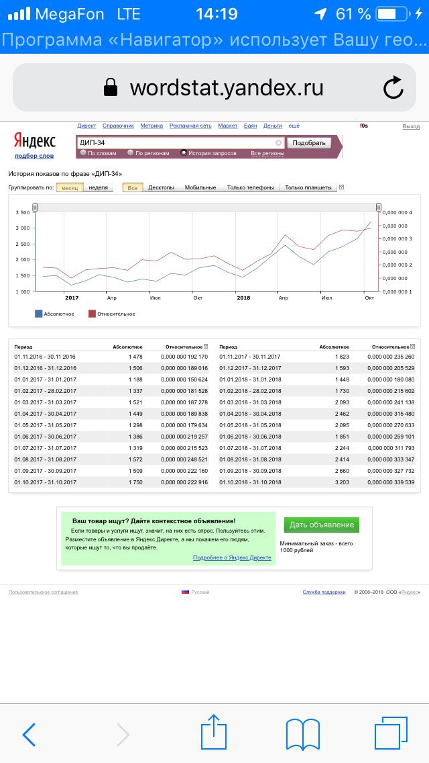The height and width of the screenshot is (763, 429).
Task: Open Пользовательское соглашение link
Action: click(44, 592)
